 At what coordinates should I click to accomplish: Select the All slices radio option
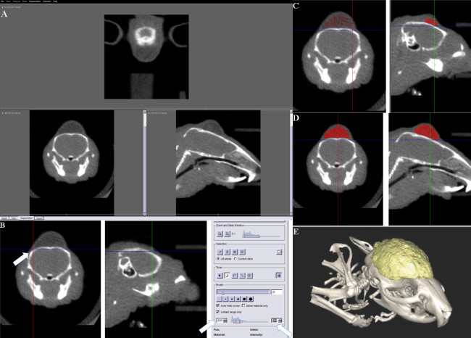[224, 259]
